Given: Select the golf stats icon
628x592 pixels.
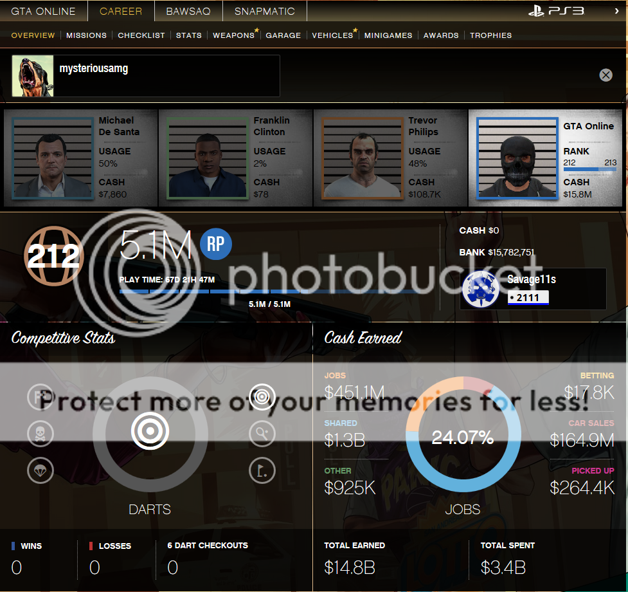Looking at the screenshot, I should click(x=262, y=470).
